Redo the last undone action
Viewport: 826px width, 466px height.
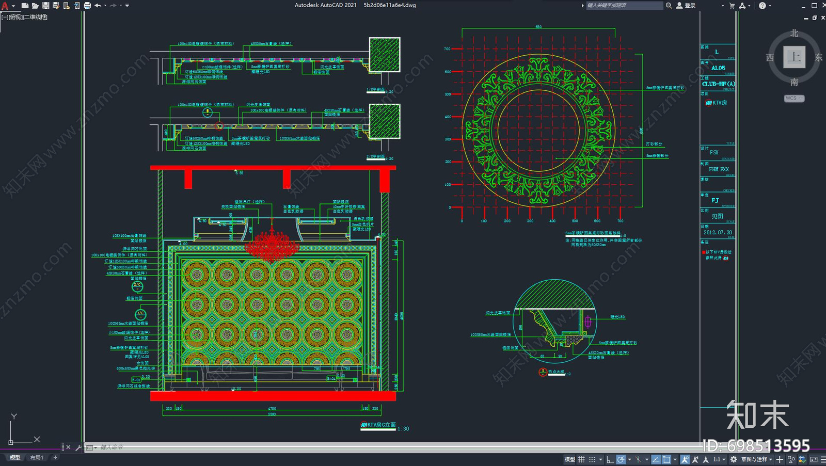113,6
